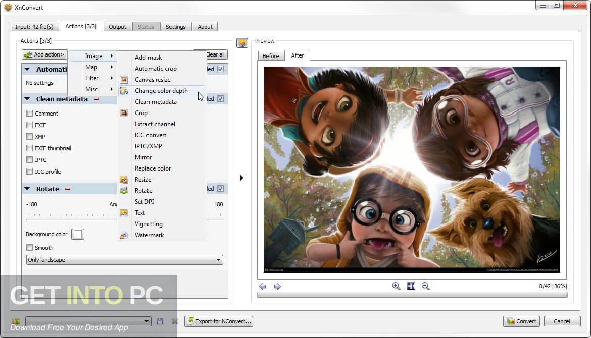Fit preview image to window icon
The image size is (591, 338).
coord(411,286)
